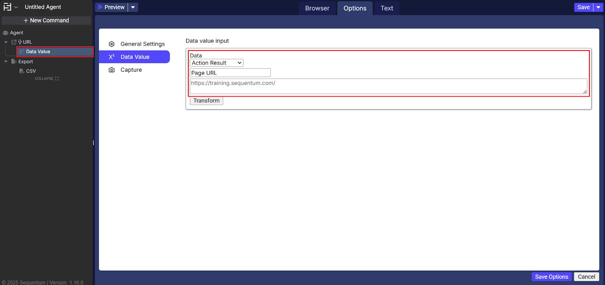605x285 pixels.
Task: Open the menu chevron beside the logo
Action: click(16, 7)
